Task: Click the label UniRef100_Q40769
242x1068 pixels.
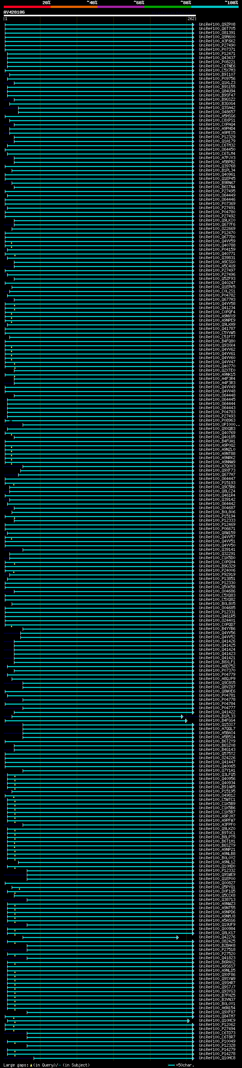Action: pos(217,433)
